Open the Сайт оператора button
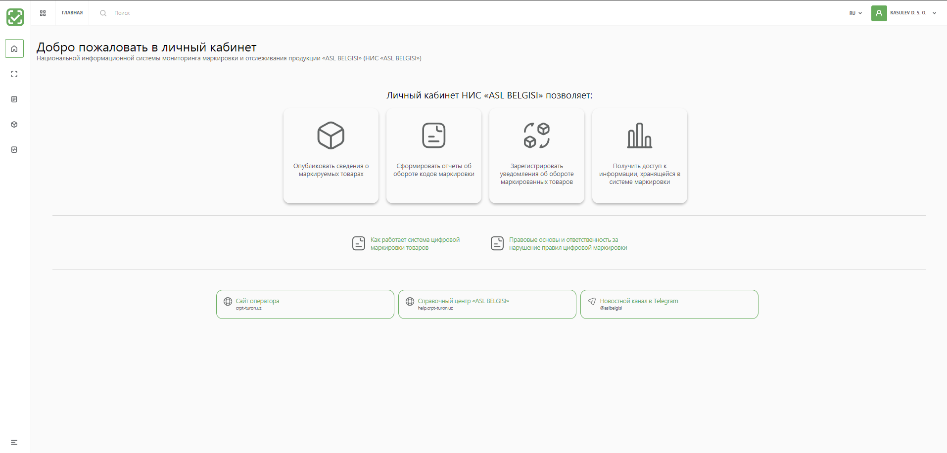This screenshot has width=947, height=453. tap(305, 305)
